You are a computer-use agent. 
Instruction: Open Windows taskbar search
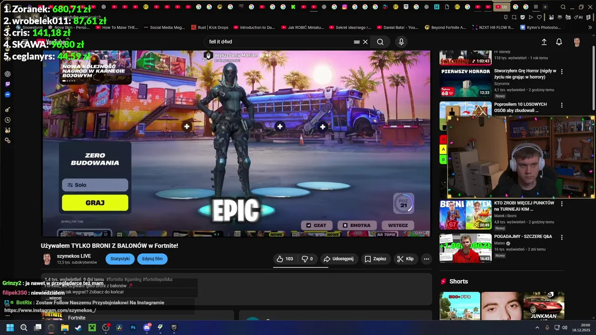tap(24, 328)
